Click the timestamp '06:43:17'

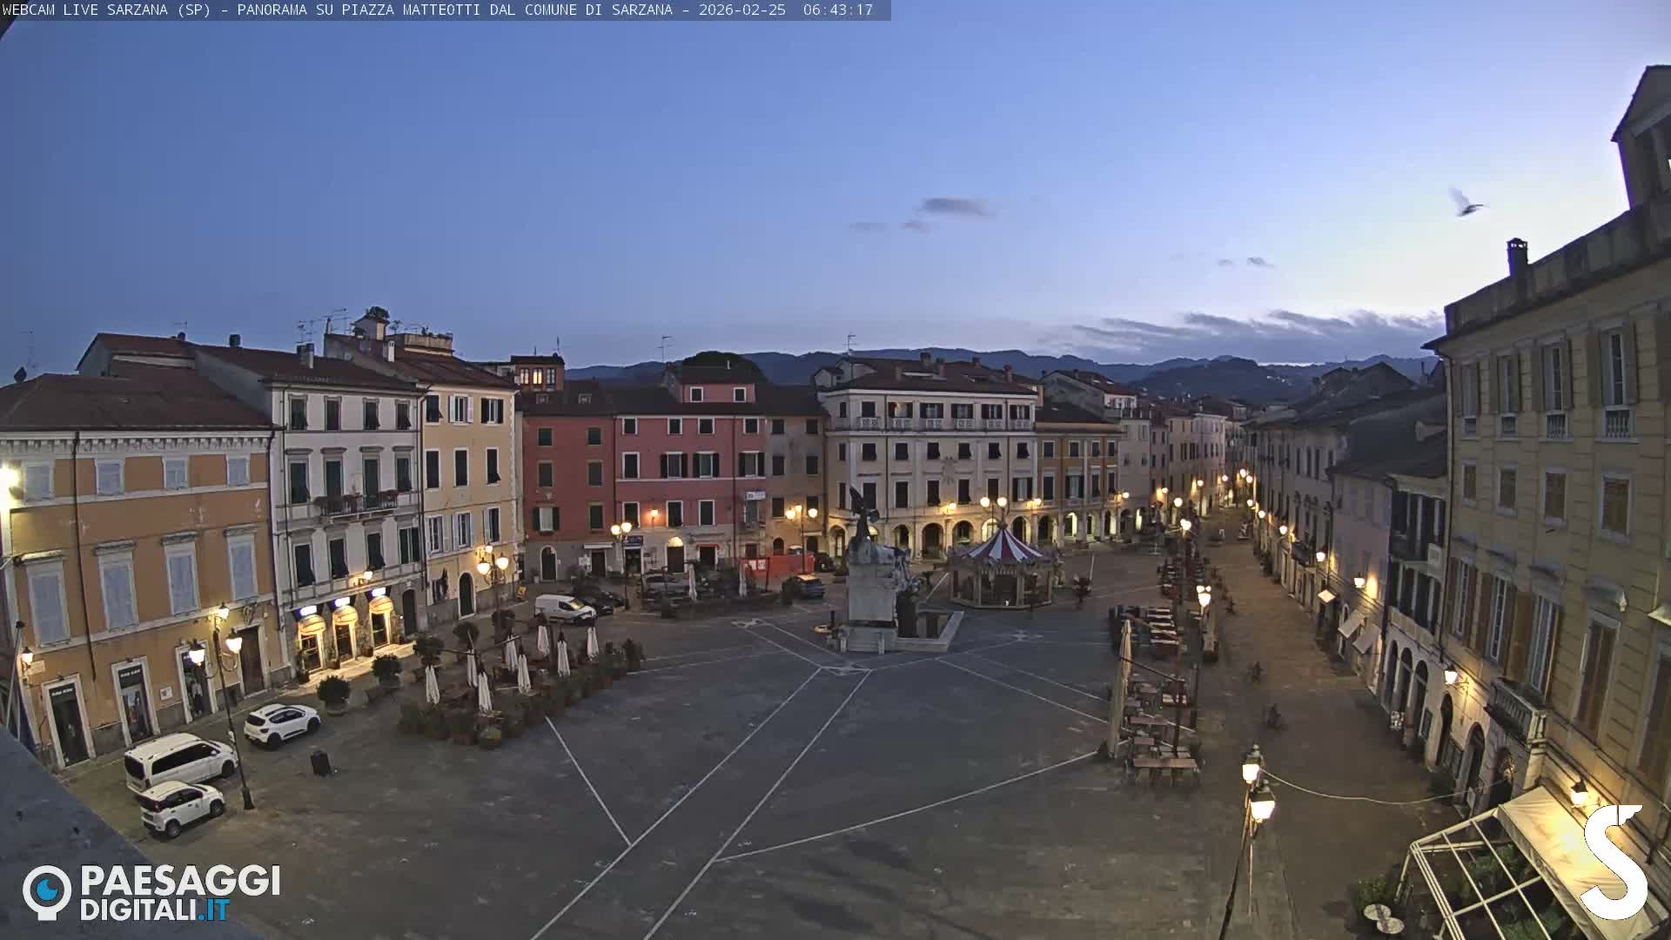(x=837, y=10)
